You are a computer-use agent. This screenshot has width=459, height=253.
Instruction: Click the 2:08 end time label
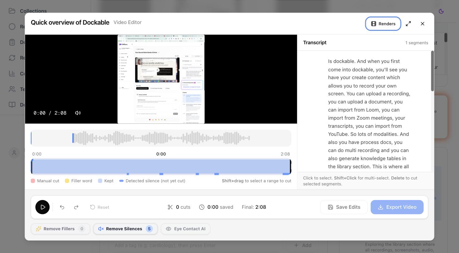click(285, 154)
